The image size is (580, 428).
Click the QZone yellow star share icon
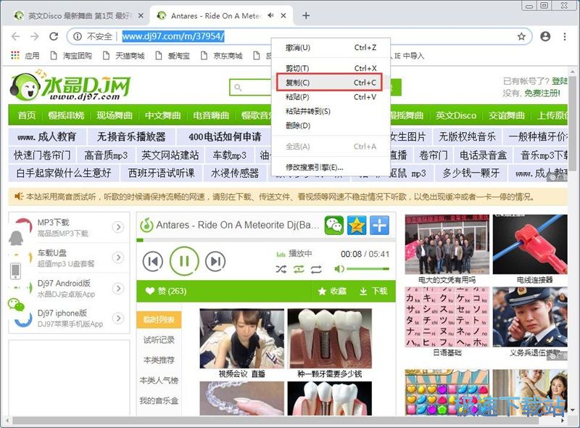point(356,226)
